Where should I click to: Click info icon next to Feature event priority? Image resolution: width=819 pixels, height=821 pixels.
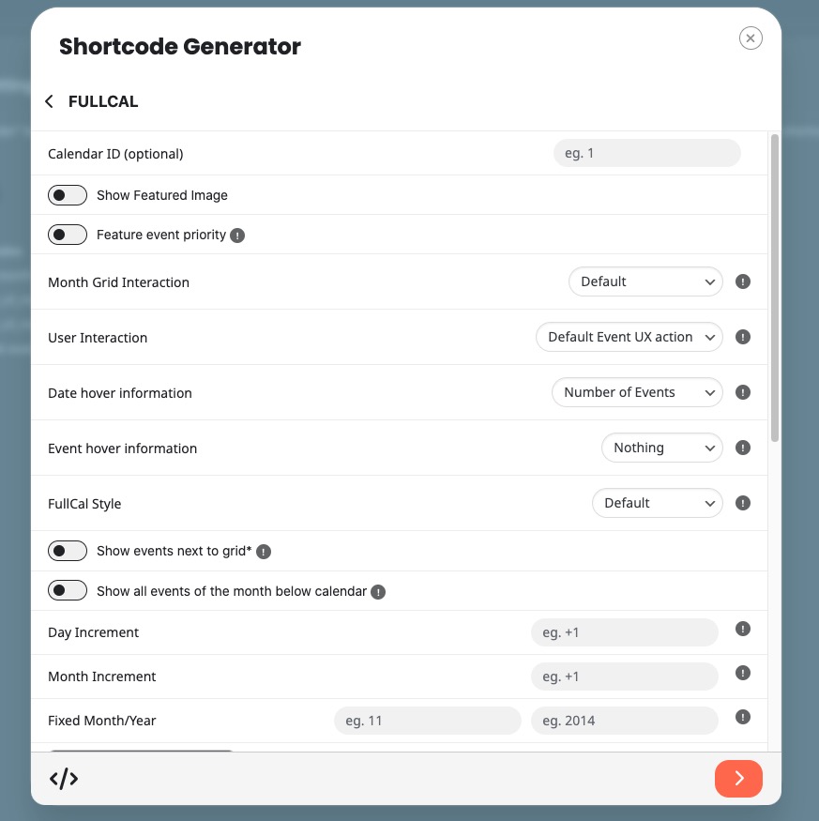[237, 236]
